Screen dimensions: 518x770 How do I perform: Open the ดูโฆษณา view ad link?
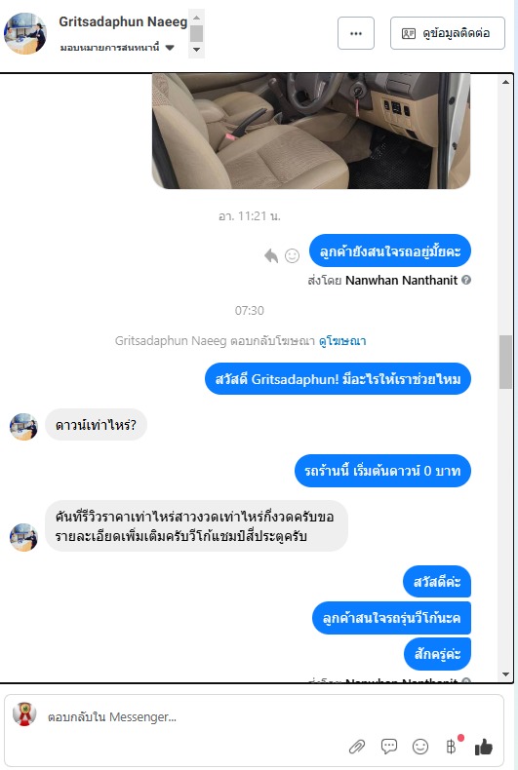[342, 340]
